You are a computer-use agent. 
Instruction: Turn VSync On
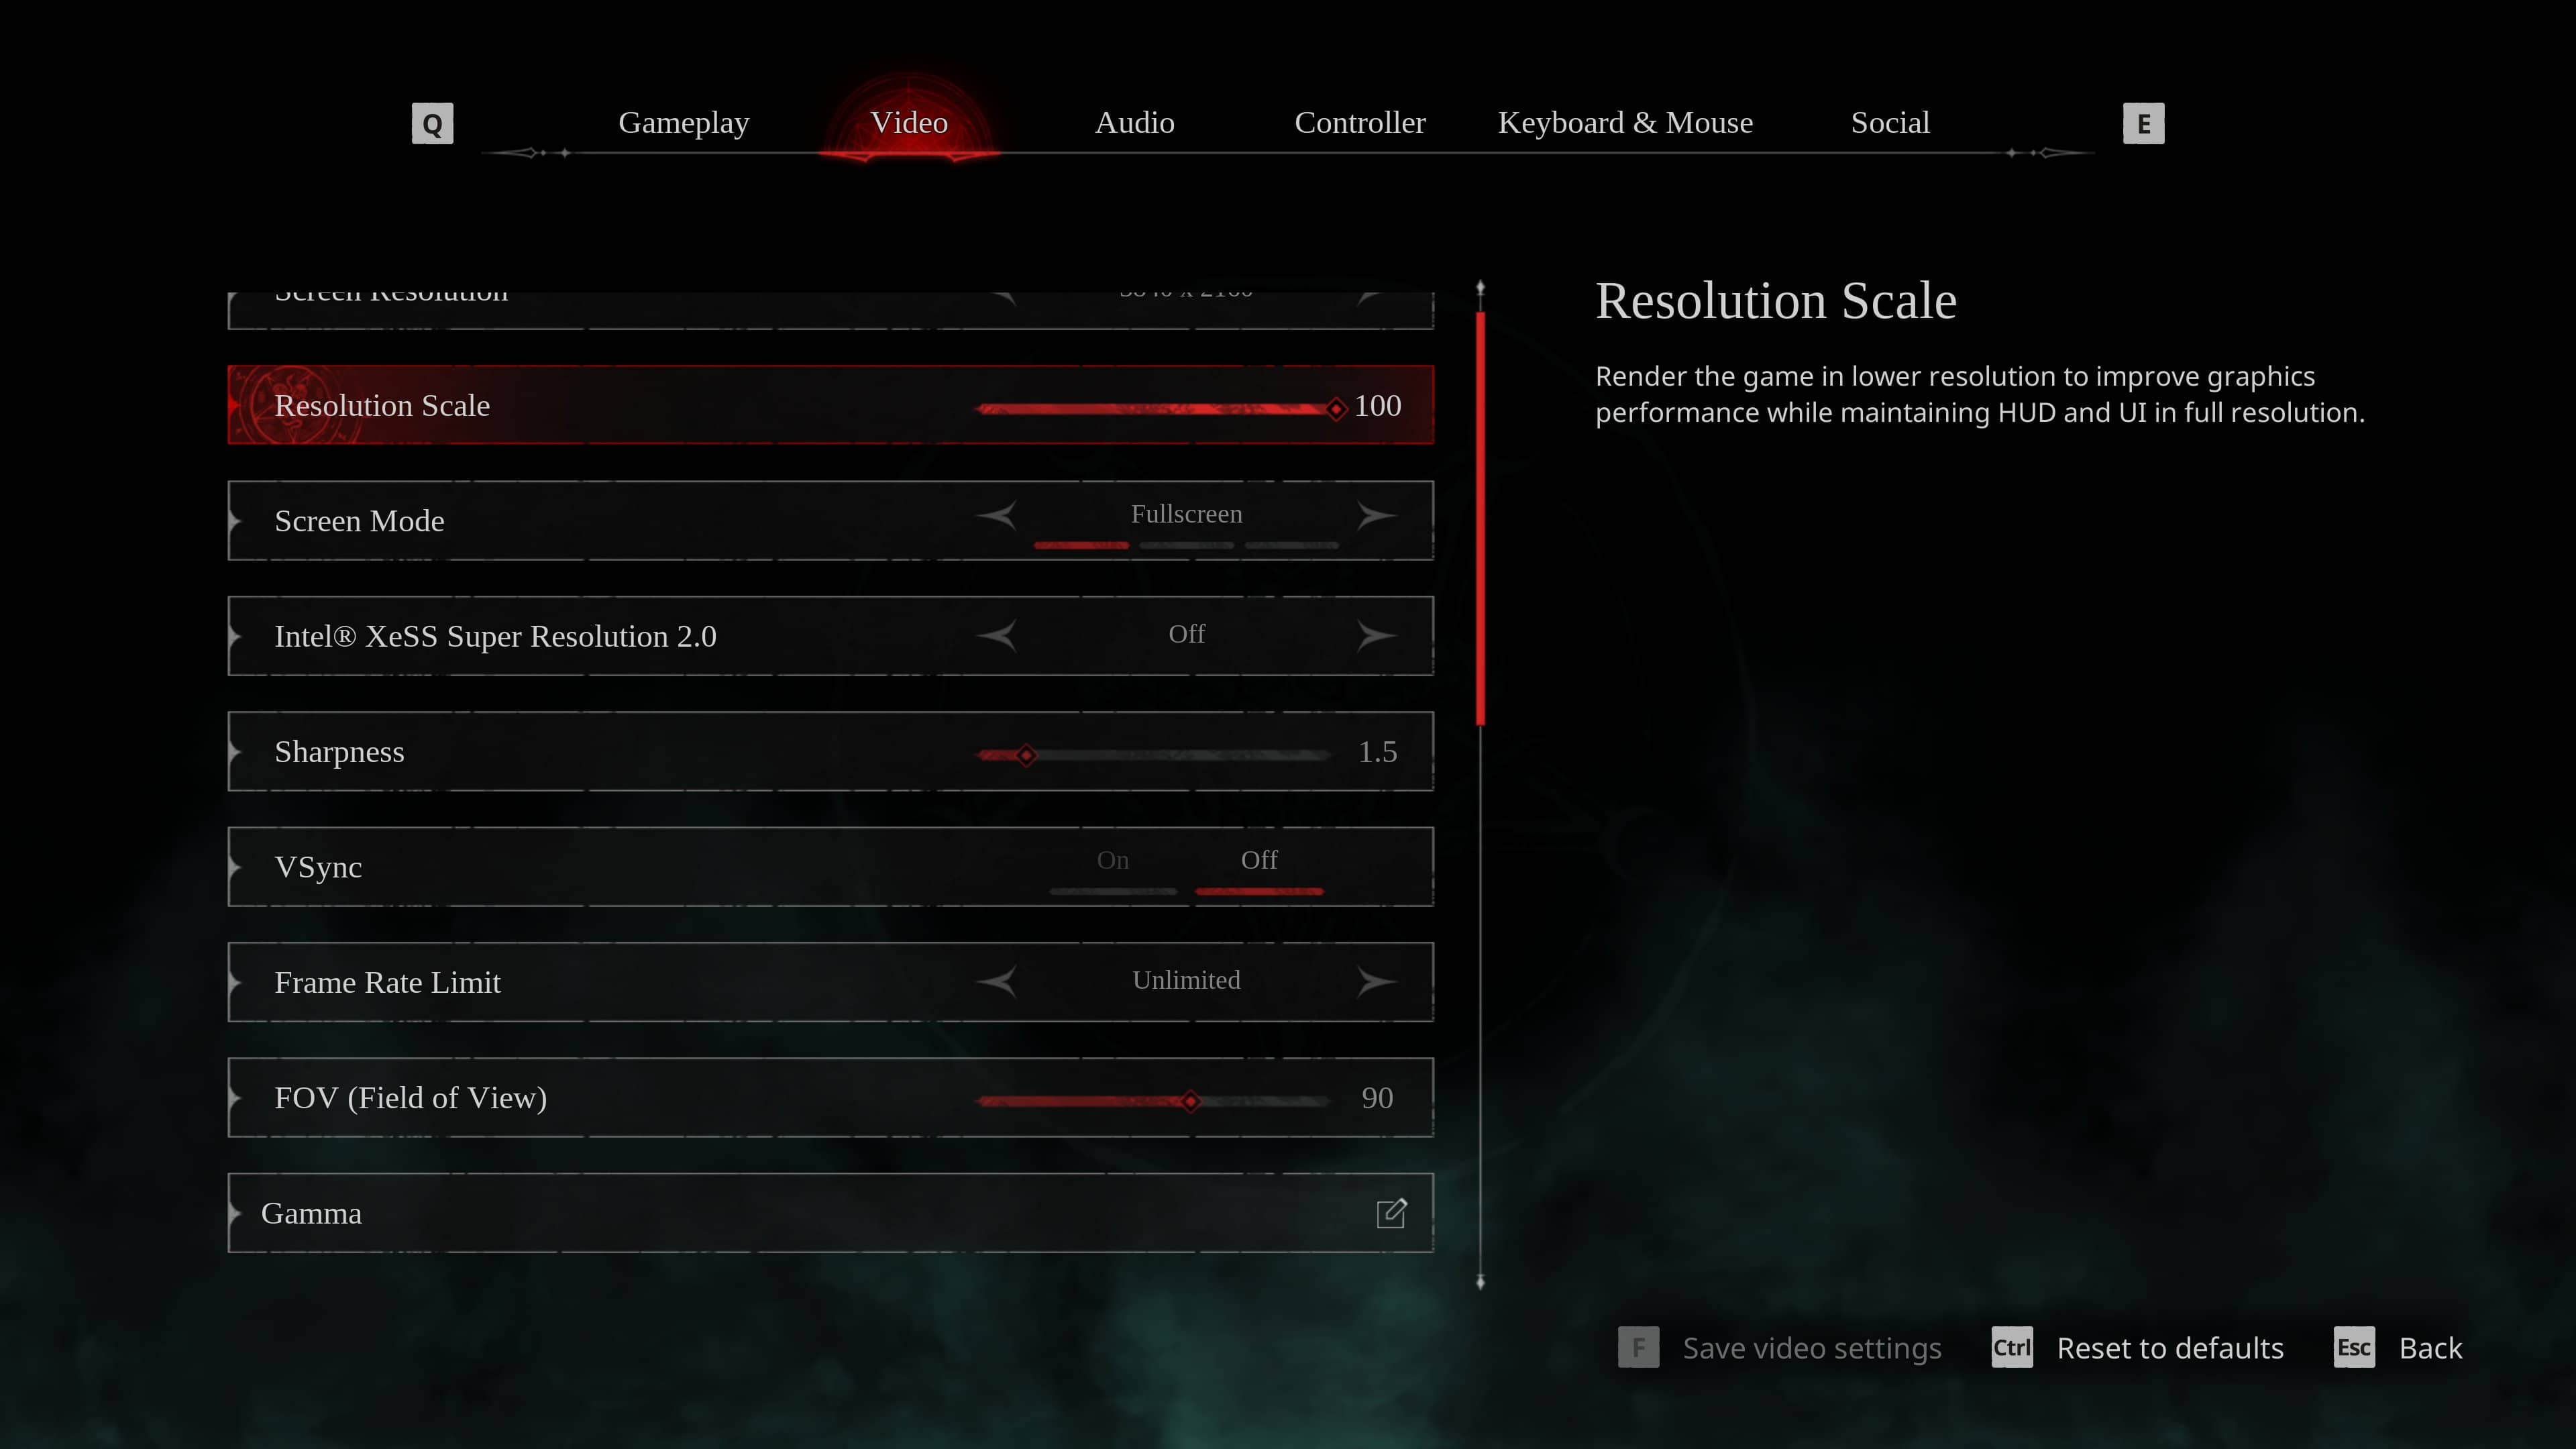1112,860
